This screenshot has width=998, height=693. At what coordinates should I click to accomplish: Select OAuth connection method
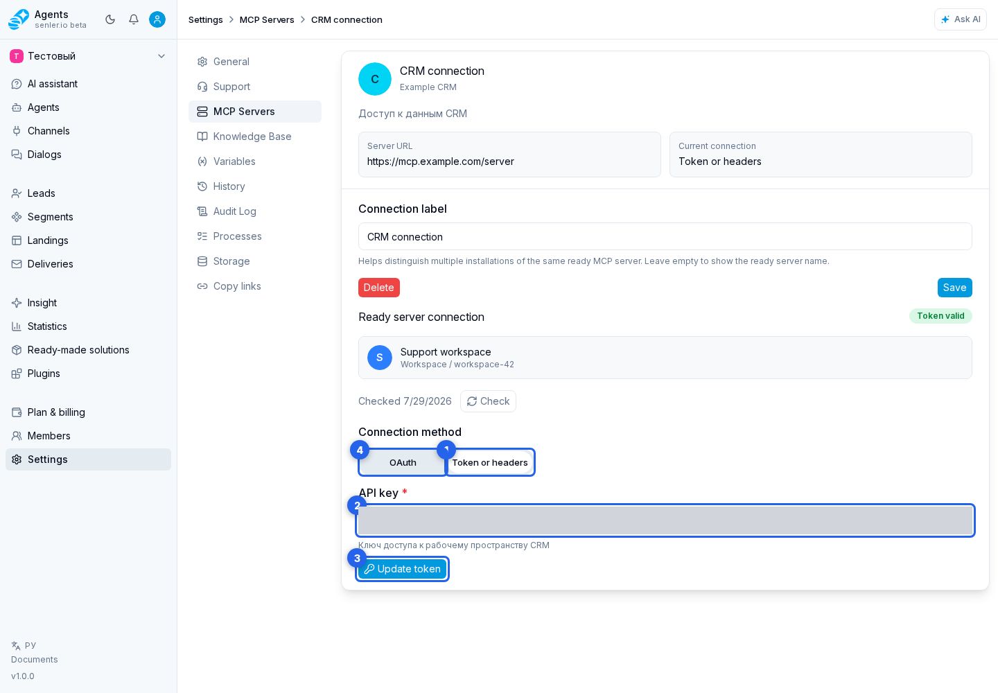click(x=403, y=462)
